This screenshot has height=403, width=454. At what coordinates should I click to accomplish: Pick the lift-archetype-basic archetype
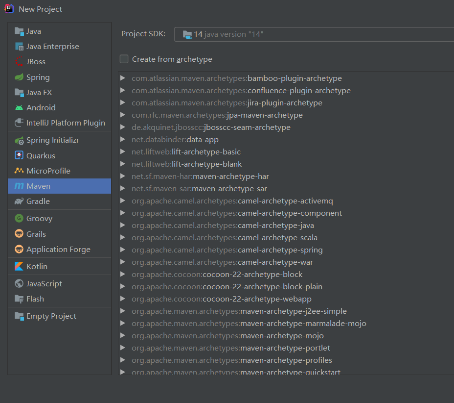pos(186,152)
